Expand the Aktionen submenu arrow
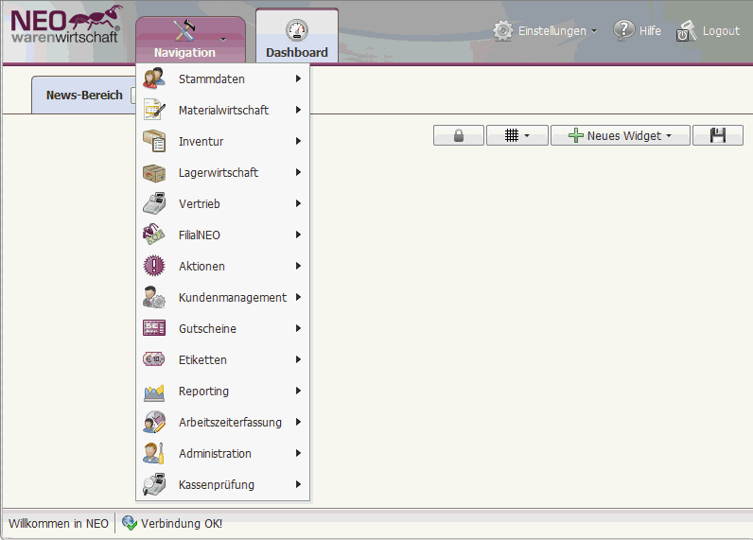The width and height of the screenshot is (753, 540). [x=298, y=266]
